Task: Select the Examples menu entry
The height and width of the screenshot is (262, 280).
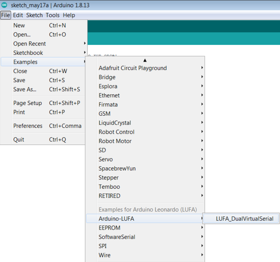Action: point(43,62)
